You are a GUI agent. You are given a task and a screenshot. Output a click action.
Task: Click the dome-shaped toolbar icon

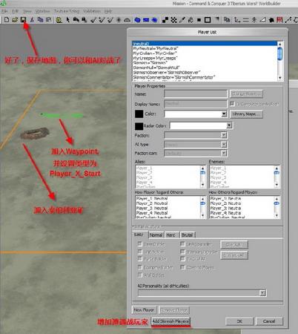127,20
